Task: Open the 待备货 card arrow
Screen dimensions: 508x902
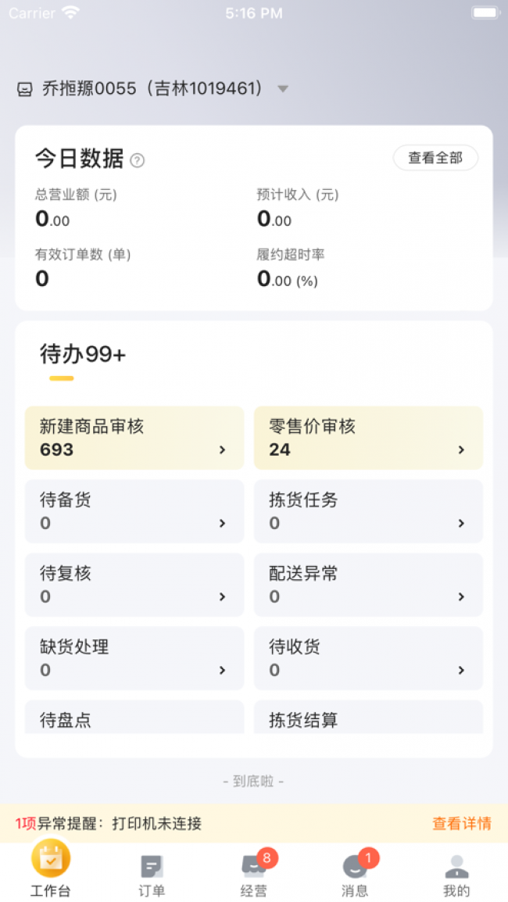Action: (222, 523)
